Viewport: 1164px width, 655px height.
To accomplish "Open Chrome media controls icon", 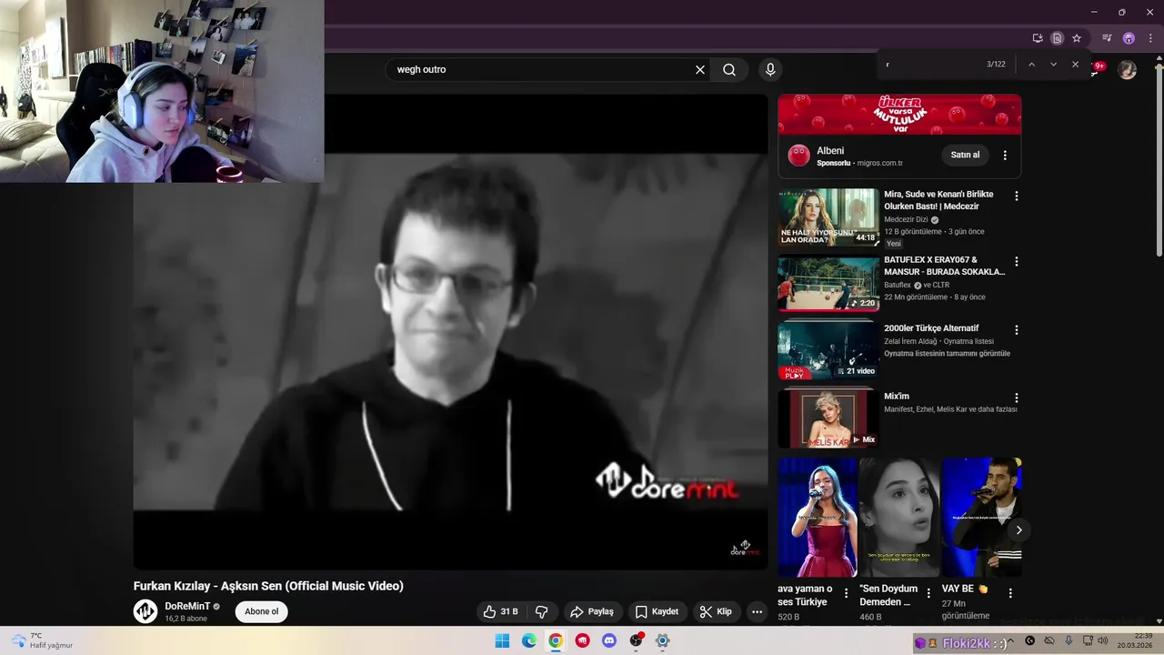I will [x=1107, y=38].
